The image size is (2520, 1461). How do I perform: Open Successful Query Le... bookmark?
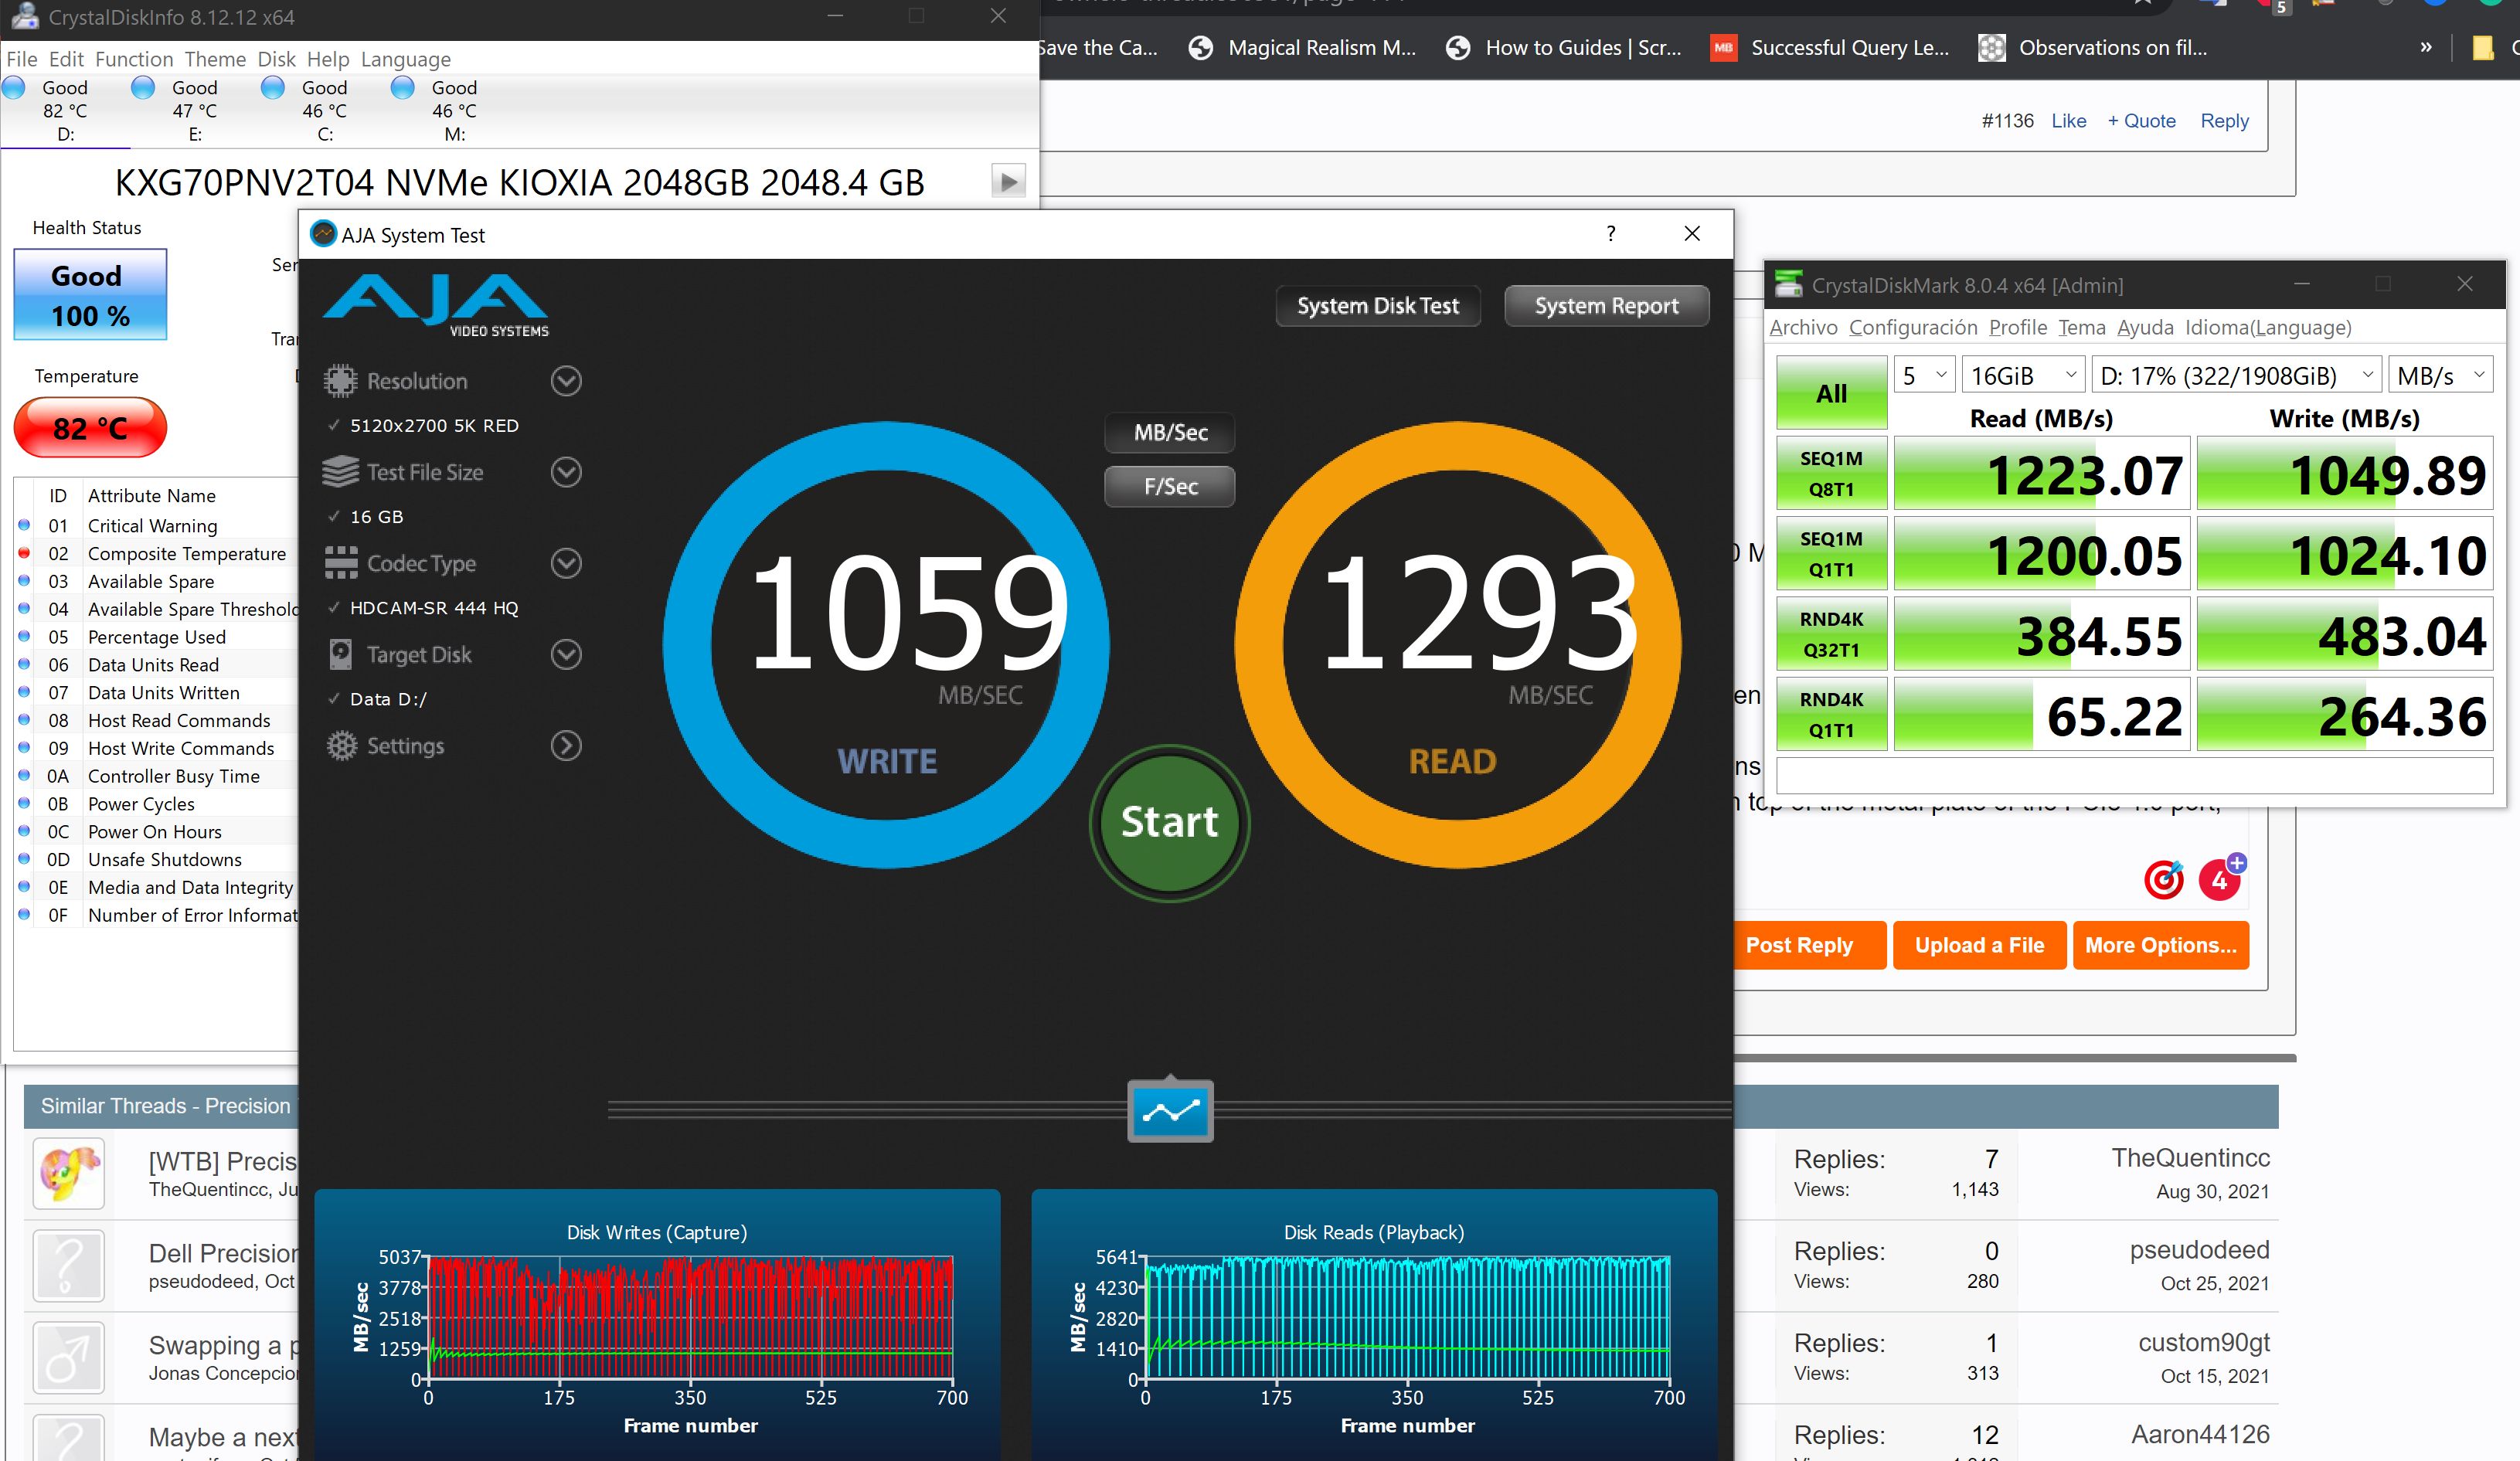click(x=1830, y=47)
